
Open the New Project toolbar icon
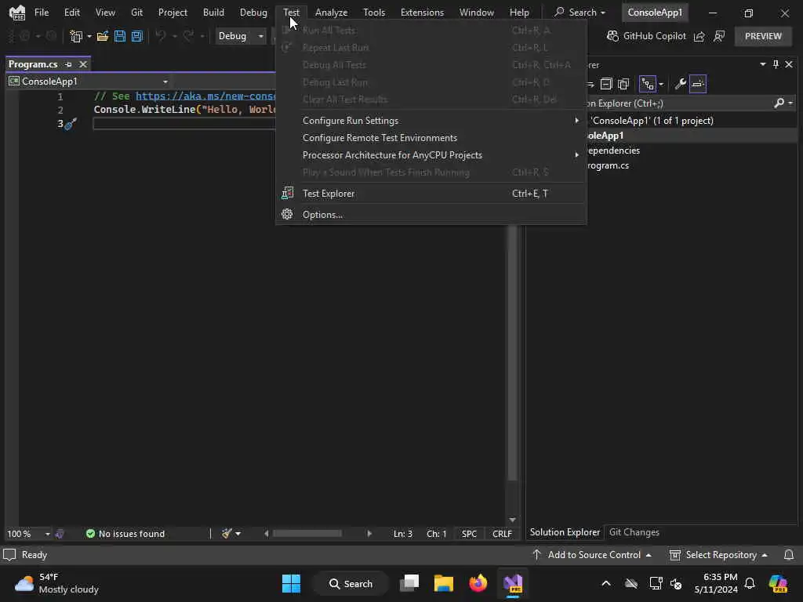(76, 36)
